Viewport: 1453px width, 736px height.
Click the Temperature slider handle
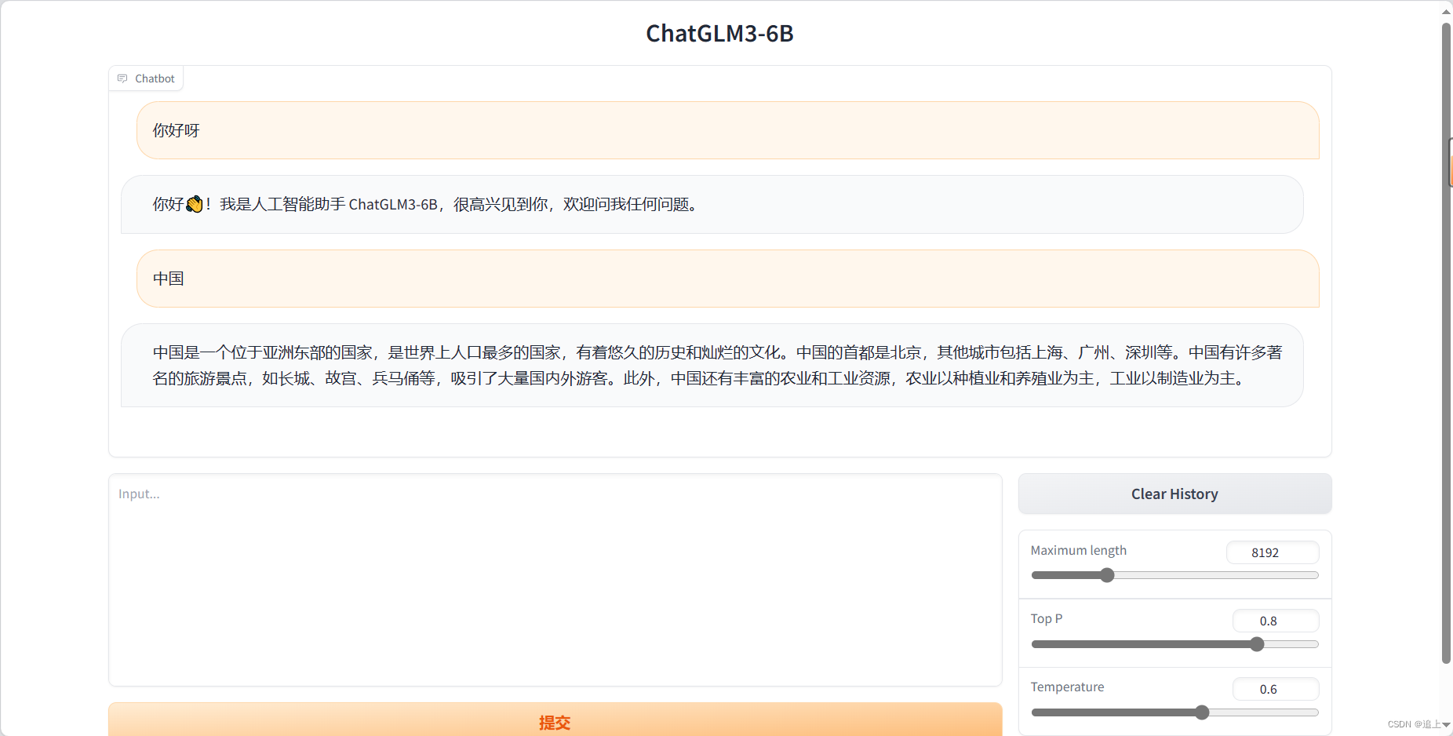[1202, 712]
